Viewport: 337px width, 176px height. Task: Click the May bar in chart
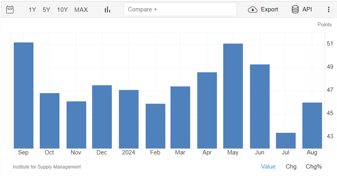click(233, 96)
